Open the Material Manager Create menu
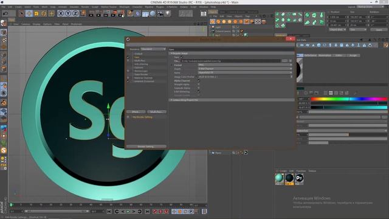The image size is (389, 219). [x=283, y=171]
